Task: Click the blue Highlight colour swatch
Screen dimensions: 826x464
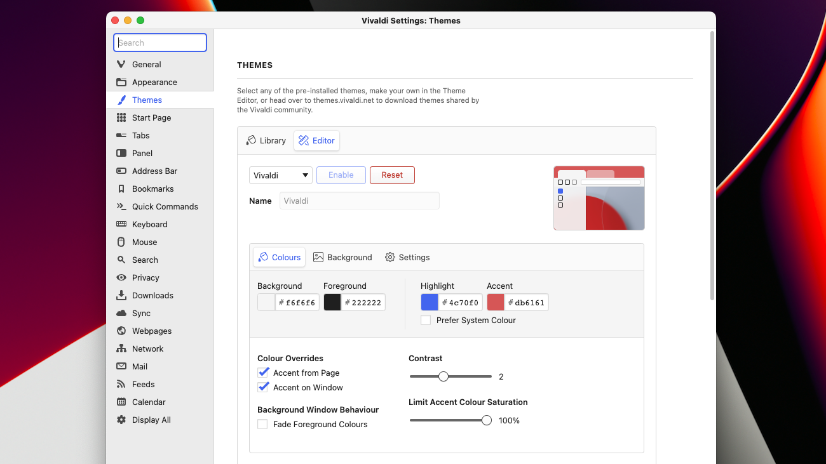Action: [x=430, y=302]
